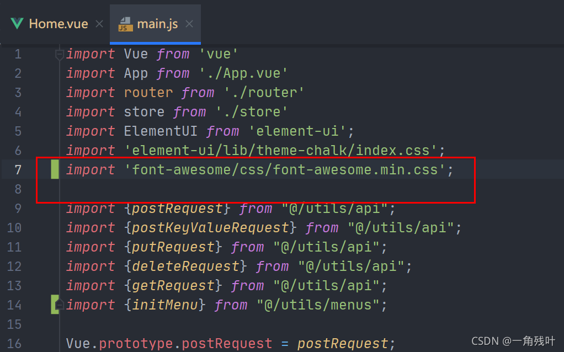Click line number 7 in the gutter
This screenshot has width=564, height=352.
(x=18, y=170)
